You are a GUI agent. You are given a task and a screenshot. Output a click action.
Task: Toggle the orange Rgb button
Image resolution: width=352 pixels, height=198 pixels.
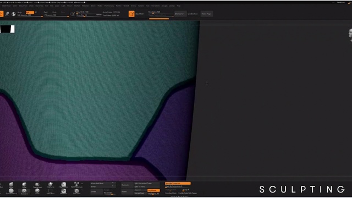pos(30,12)
